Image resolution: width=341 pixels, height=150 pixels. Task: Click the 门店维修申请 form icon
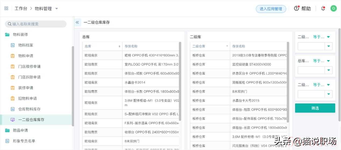pyautogui.click(x=13, y=66)
